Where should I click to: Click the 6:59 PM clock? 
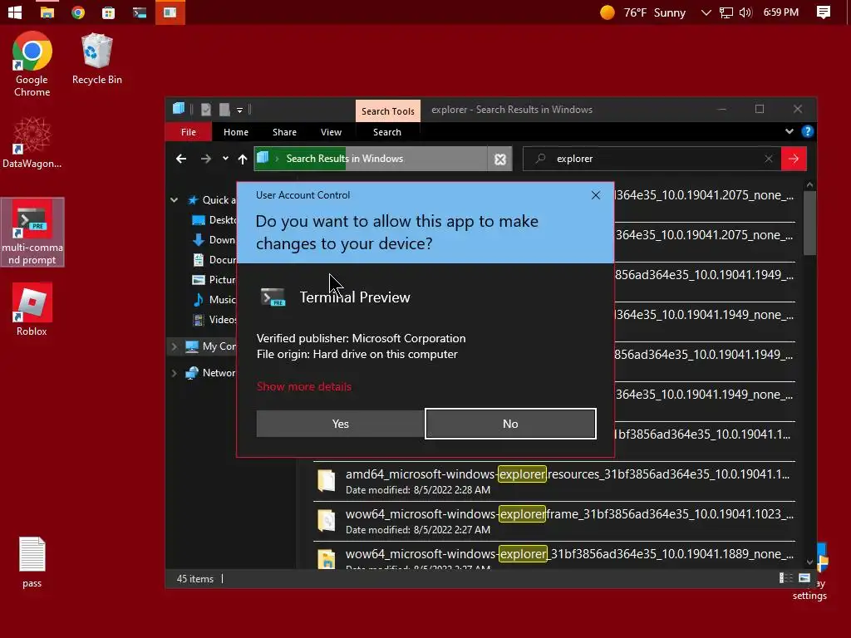[x=781, y=12]
